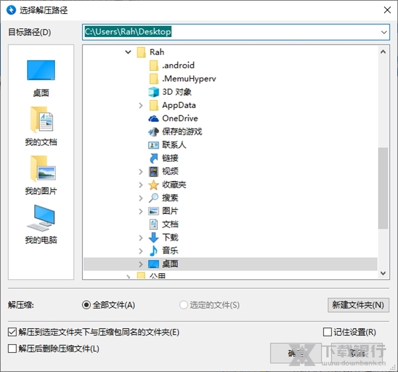398x372 pixels.
Task: Click the app logo in title bar
Action: tap(11, 10)
